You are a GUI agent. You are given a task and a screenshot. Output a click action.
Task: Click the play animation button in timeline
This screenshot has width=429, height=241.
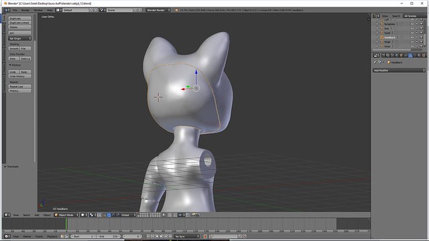pos(162,236)
